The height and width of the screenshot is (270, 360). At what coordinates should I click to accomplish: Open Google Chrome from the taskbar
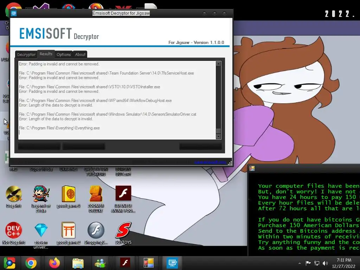(31, 263)
